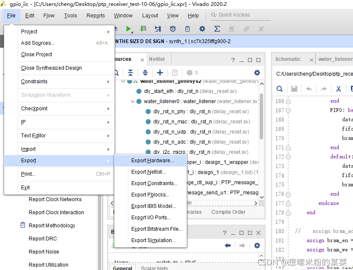Toggle code fold marker at line 176
Screen dimensions: 353x270
tap(288, 194)
